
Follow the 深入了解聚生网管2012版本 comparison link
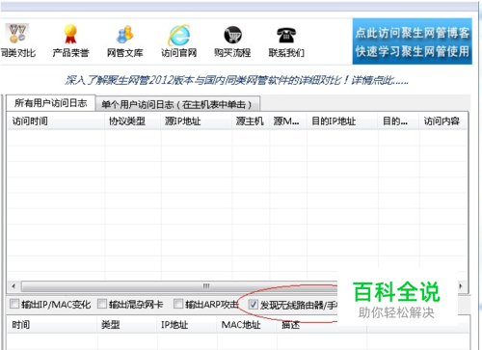tap(237, 80)
